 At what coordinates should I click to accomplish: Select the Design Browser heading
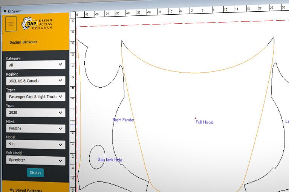coord(23,42)
